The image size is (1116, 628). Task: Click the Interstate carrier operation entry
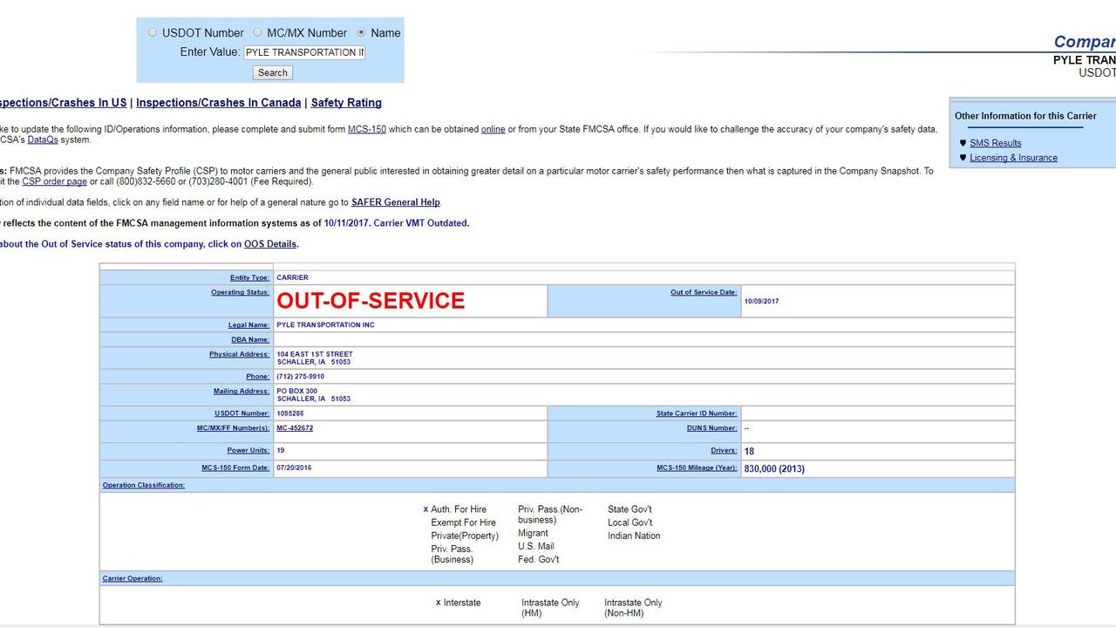(x=462, y=603)
